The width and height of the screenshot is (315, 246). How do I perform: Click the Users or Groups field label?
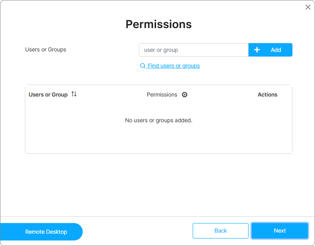(46, 49)
